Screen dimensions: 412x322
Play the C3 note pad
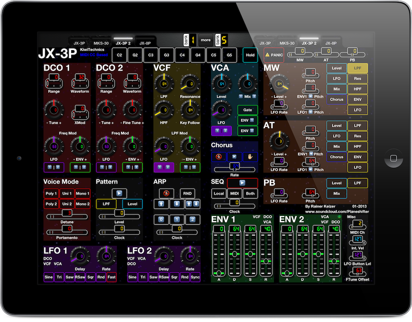(151, 55)
